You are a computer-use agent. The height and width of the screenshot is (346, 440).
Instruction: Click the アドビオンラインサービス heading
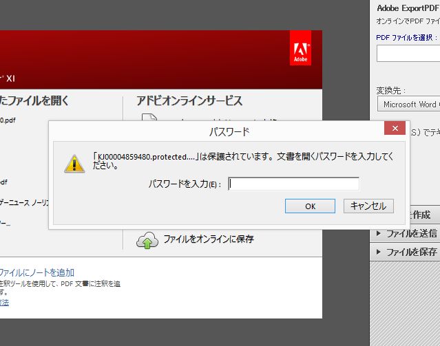tap(189, 100)
